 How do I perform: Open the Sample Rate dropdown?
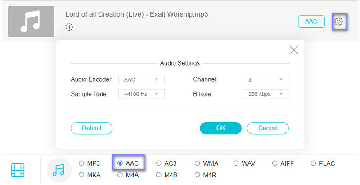pyautogui.click(x=141, y=94)
